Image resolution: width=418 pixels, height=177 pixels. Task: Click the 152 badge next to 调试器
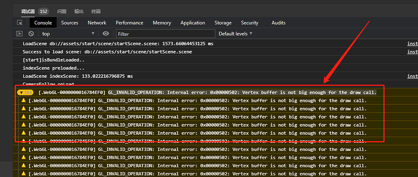43,11
